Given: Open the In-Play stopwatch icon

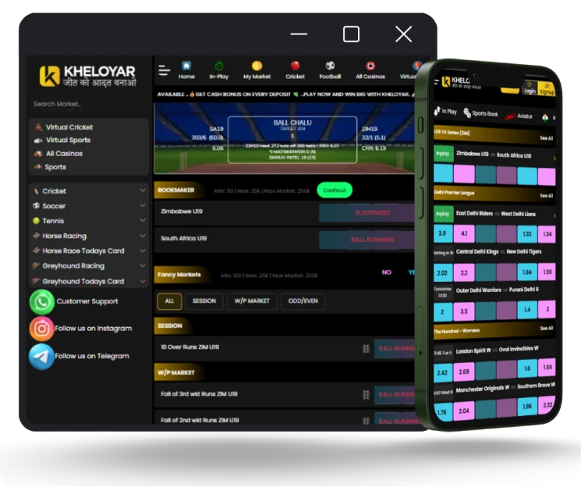Looking at the screenshot, I should tap(219, 66).
